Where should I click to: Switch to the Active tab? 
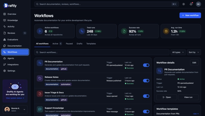point(57,44)
